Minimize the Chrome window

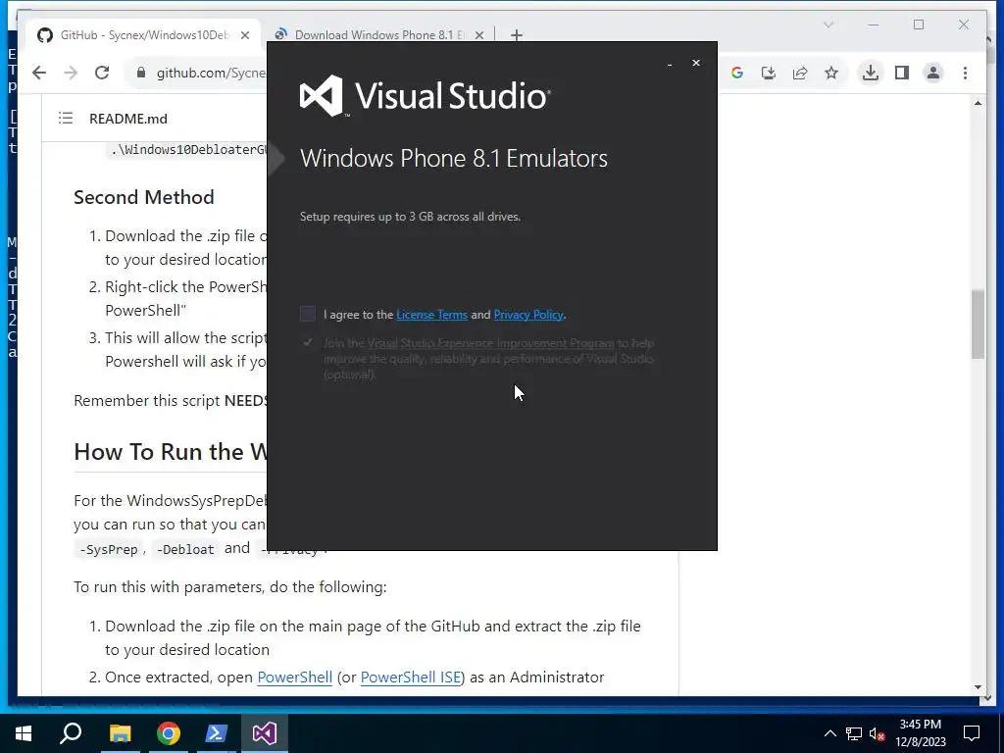874,25
